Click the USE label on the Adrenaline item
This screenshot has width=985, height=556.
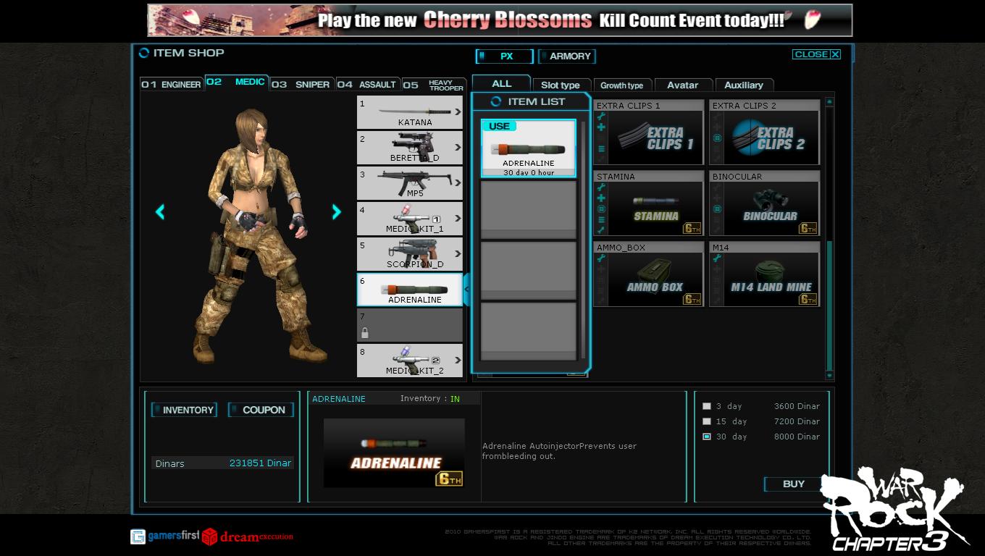coord(499,126)
